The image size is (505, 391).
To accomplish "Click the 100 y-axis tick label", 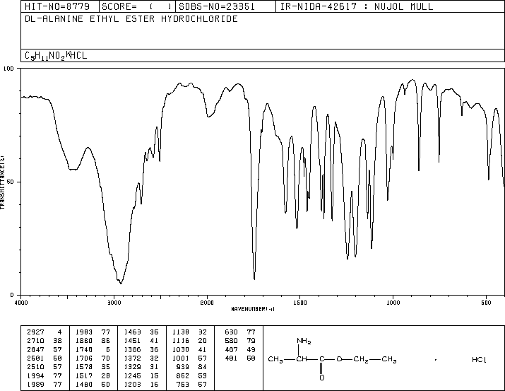I will [10, 69].
